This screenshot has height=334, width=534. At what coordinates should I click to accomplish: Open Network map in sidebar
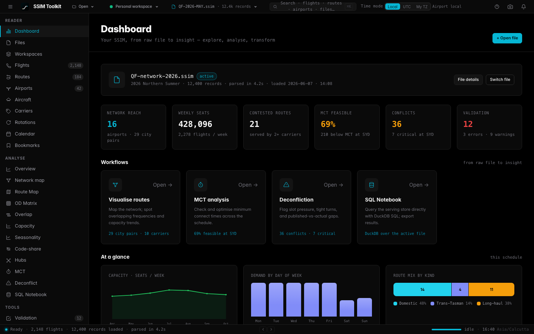44,180
